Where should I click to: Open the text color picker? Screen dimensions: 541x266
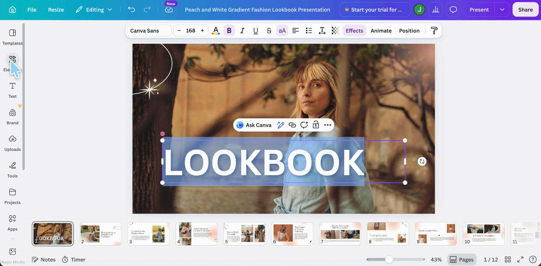(216, 31)
